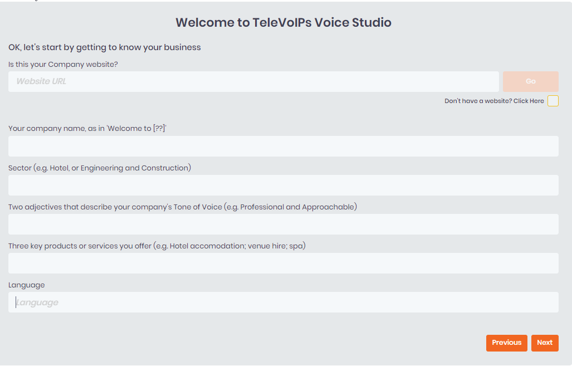Image resolution: width=572 pixels, height=366 pixels.
Task: Click the 'Two adjectives that describe' label
Action: pos(182,207)
